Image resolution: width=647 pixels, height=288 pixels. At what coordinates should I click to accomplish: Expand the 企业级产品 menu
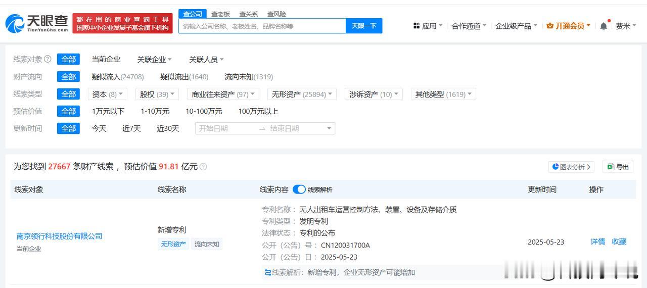tap(517, 26)
